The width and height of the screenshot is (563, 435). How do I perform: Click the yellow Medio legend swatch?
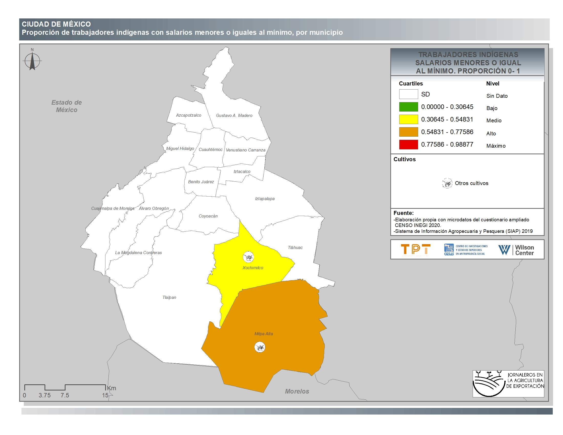pyautogui.click(x=408, y=119)
